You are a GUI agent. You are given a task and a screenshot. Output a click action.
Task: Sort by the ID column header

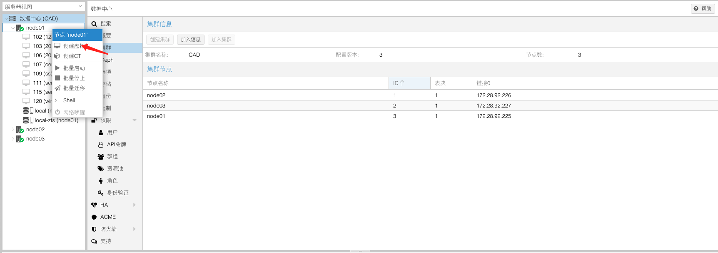(409, 83)
